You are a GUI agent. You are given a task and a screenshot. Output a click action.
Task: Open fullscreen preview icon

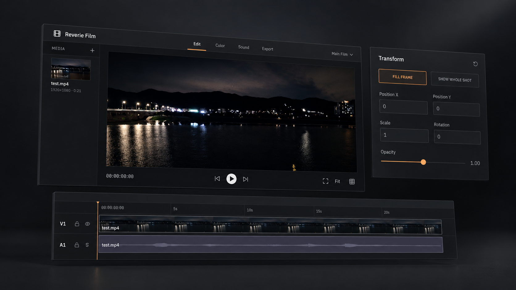(326, 181)
